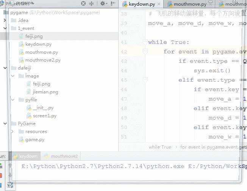Click the 'move_a = 1' code line
247x191 pixels.
pos(227,99)
